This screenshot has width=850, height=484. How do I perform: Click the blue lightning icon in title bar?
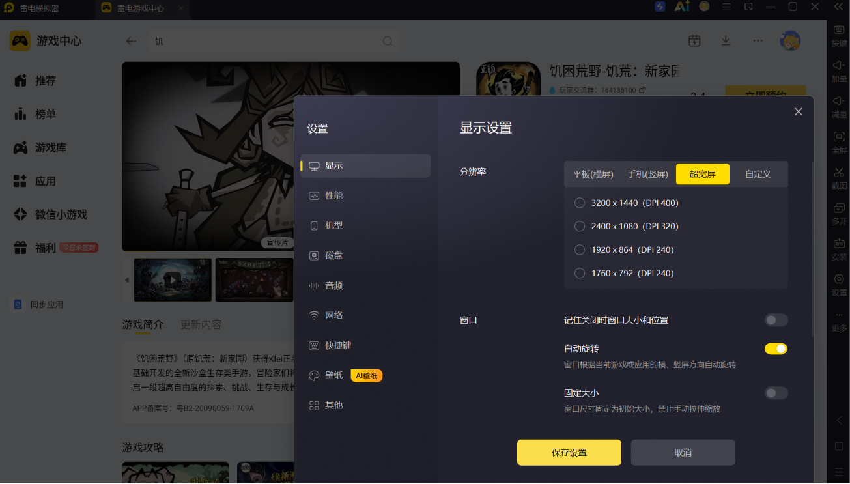(x=660, y=7)
